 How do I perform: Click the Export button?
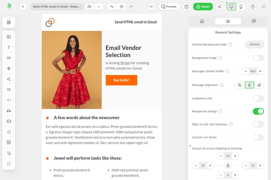[x=203, y=7]
